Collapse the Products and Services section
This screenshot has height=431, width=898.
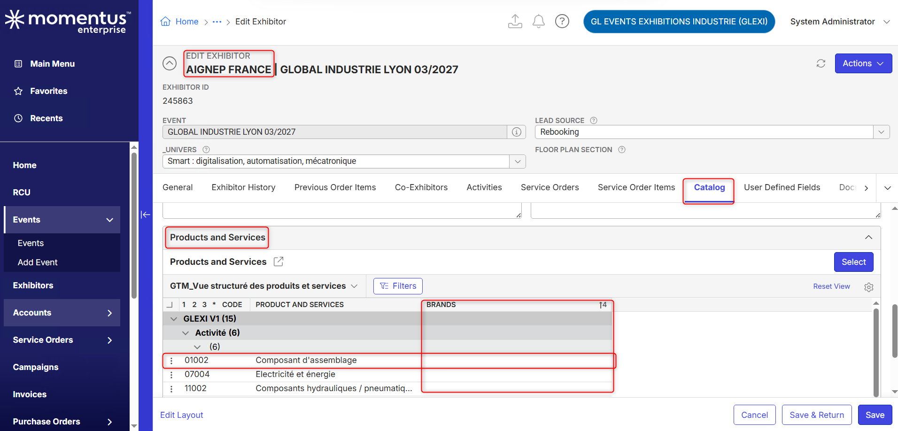tap(869, 238)
